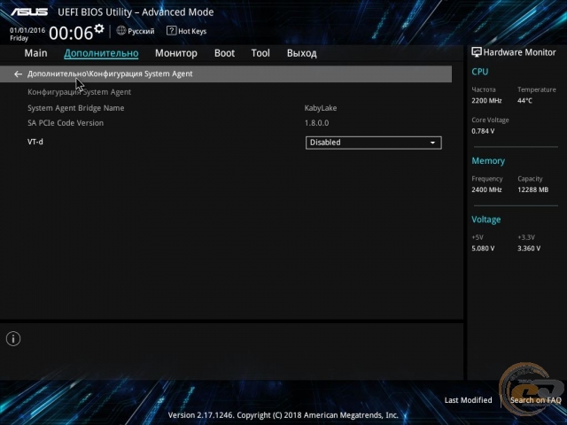
Task: Click Last Modified at the bottom
Action: (468, 400)
